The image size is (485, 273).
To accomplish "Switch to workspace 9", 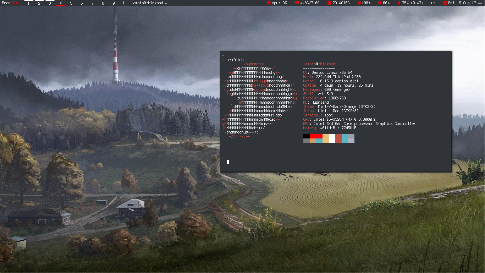I will pyautogui.click(x=113, y=3).
